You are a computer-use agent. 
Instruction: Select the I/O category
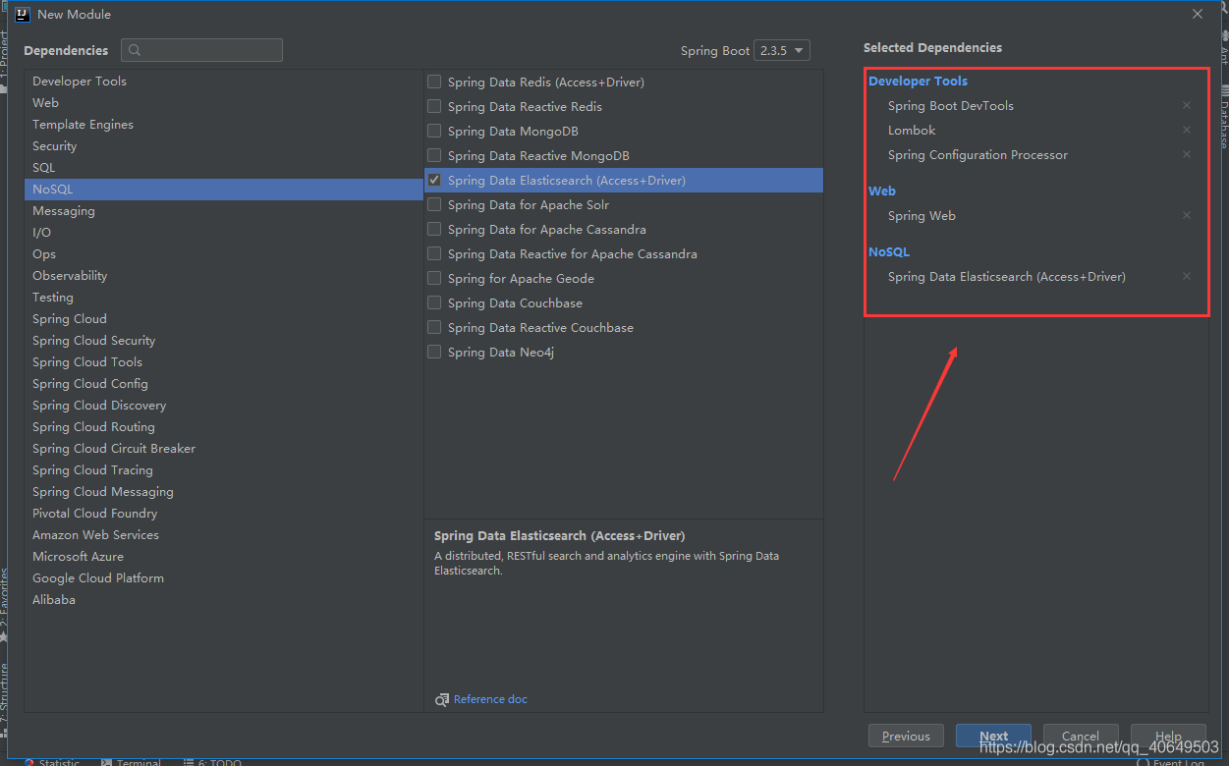point(224,232)
